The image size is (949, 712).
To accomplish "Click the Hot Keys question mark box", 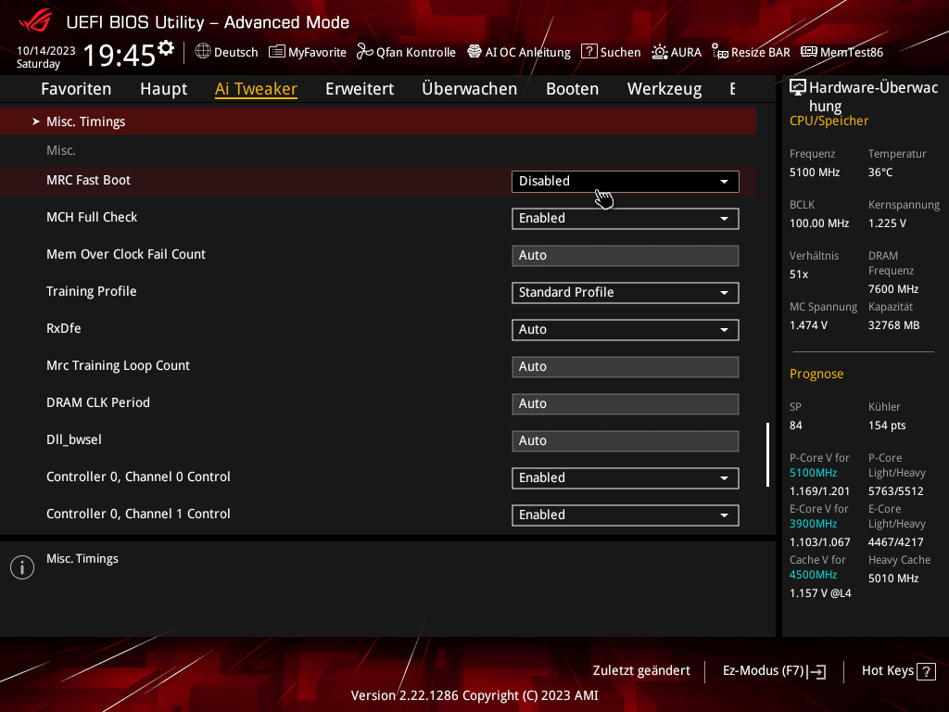I will 926,671.
